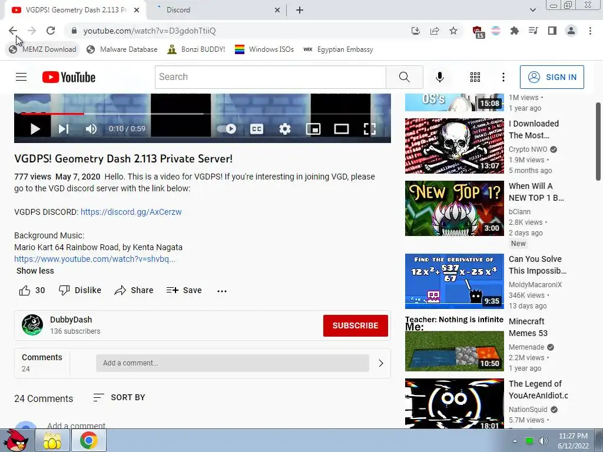Open 'When Will A NEW TOP 1' video

(x=536, y=192)
